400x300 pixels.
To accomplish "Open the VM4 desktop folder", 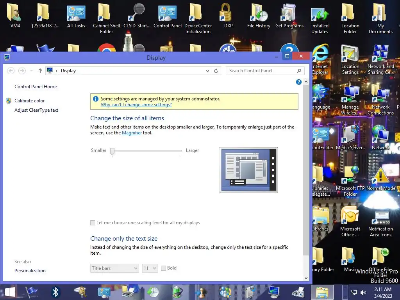I will point(15,16).
